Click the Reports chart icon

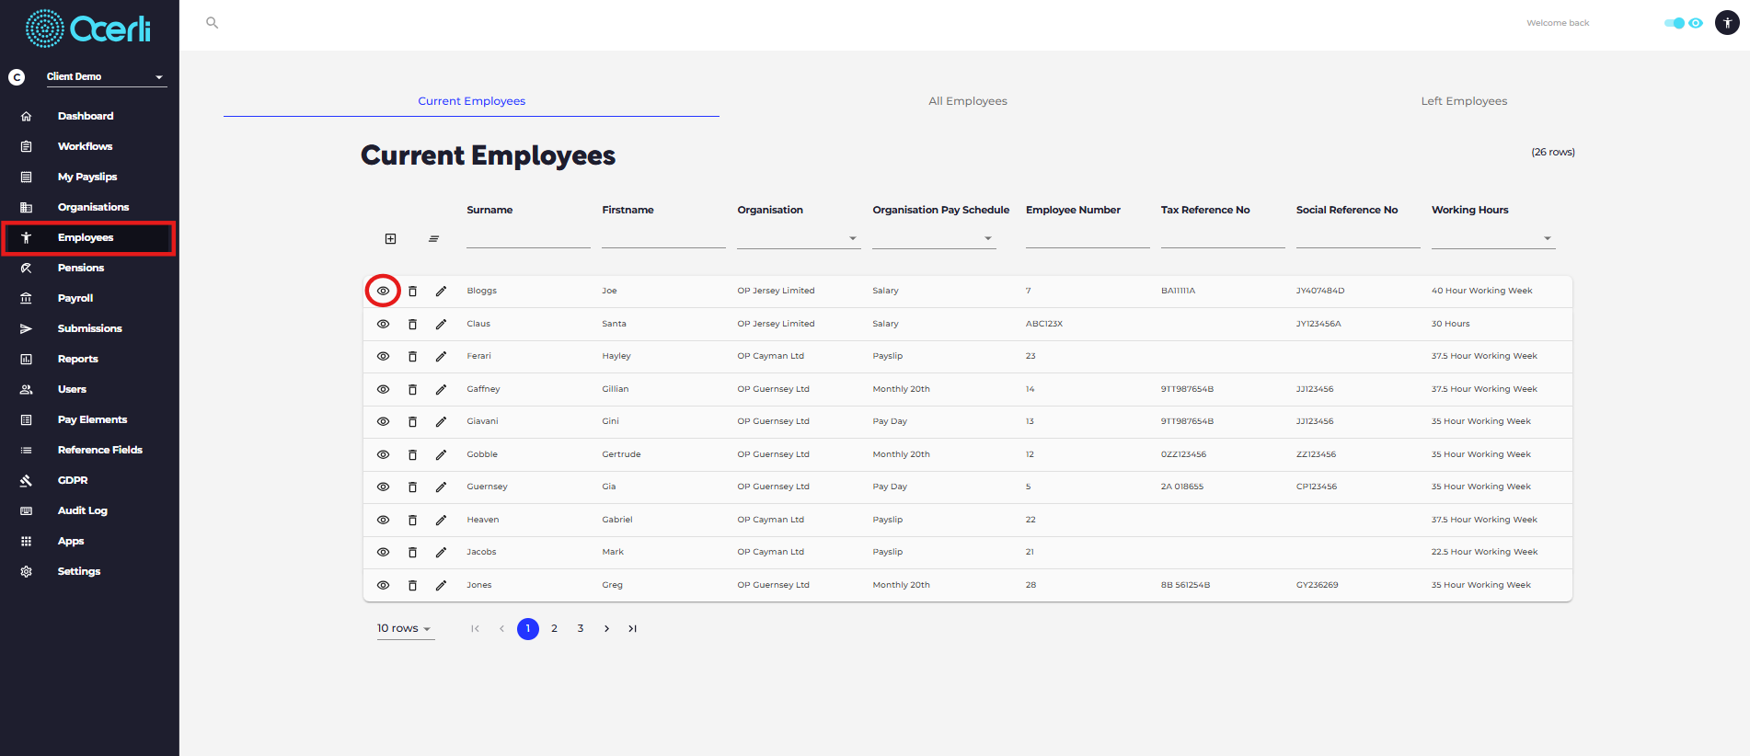[x=26, y=359]
